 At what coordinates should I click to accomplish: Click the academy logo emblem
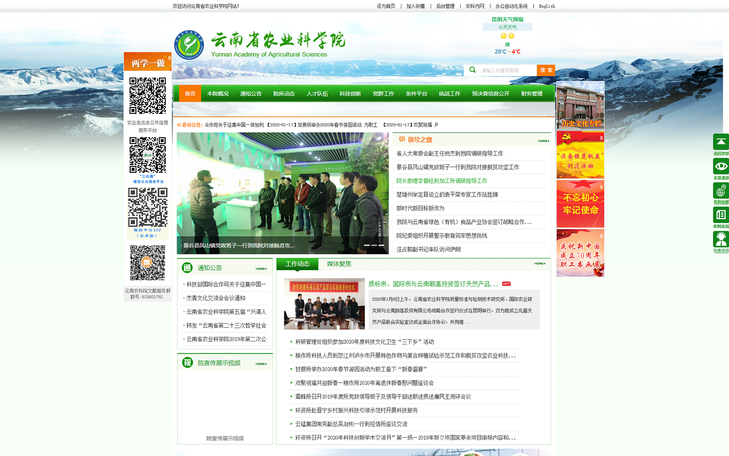[x=189, y=45]
